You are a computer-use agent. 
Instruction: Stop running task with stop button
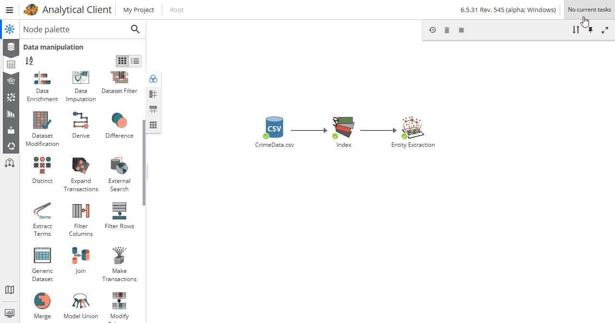coord(461,30)
